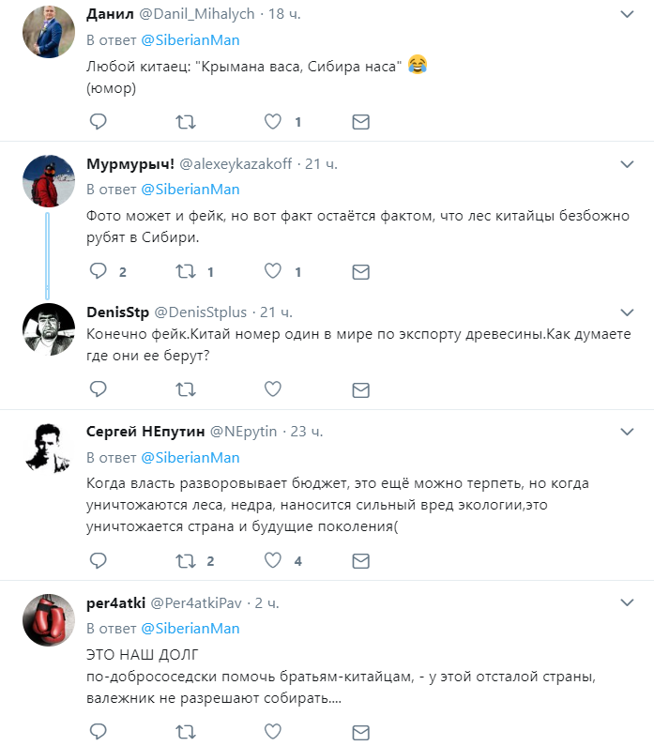Like Мурмурыч's tweet
The width and height of the screenshot is (654, 746).
(x=273, y=272)
